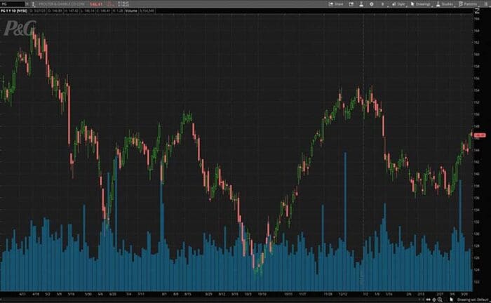491x303 pixels.
Task: Open the Studies menu
Action: 445,4
